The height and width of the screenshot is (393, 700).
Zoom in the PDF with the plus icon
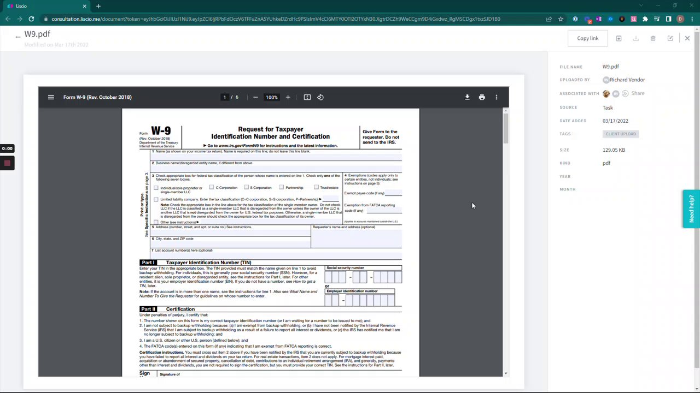(288, 97)
